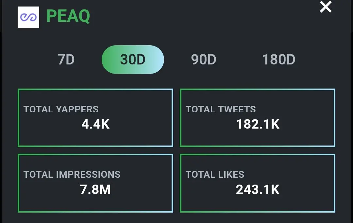
Task: Click the 4.4K yappers value
Action: [x=95, y=124]
